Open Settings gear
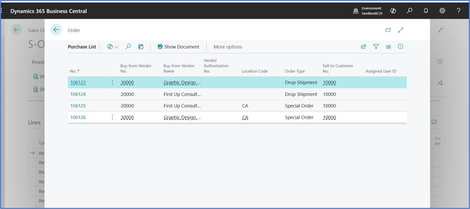Viewport: 470px width, 209px height. point(442,11)
